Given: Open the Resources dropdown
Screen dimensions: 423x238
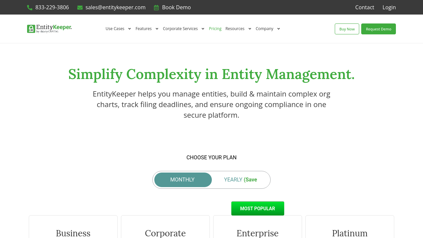Looking at the screenshot, I should pos(235,29).
